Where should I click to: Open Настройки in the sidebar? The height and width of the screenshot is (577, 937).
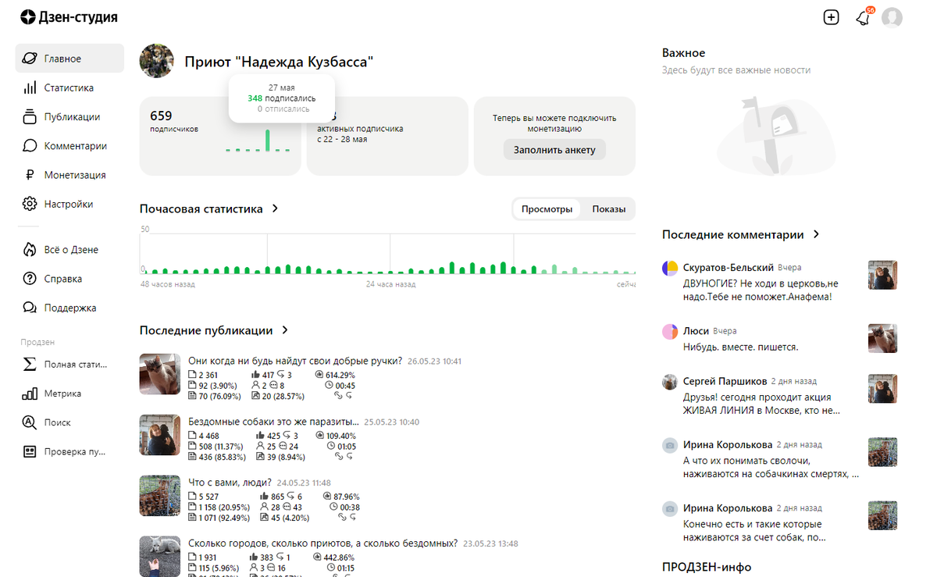tap(69, 204)
